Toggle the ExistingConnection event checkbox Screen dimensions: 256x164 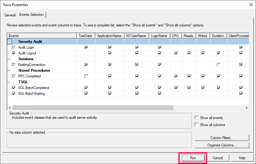(x=14, y=65)
